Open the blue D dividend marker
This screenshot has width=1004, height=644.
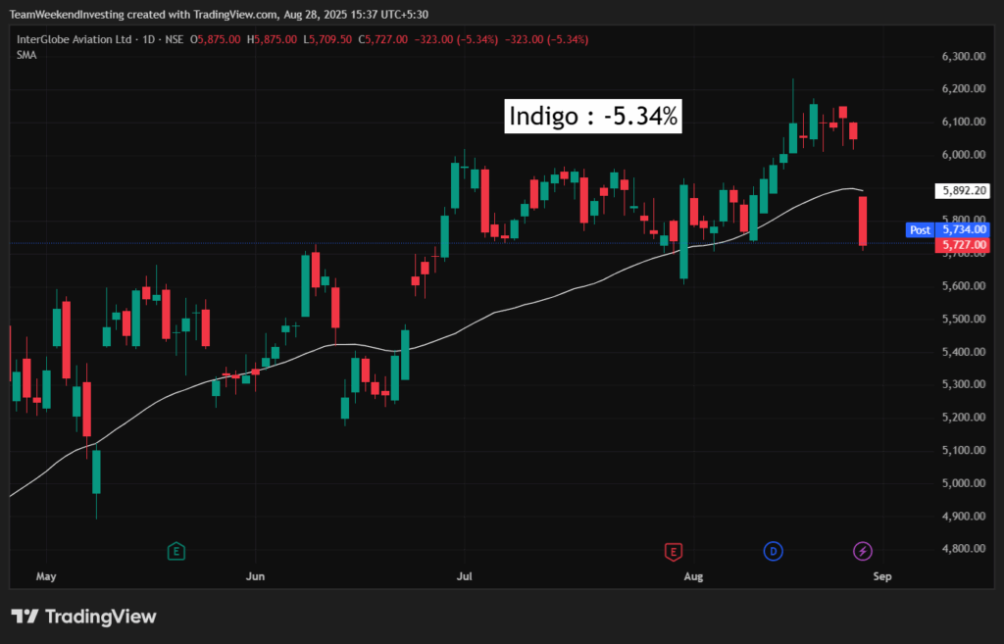coord(773,551)
